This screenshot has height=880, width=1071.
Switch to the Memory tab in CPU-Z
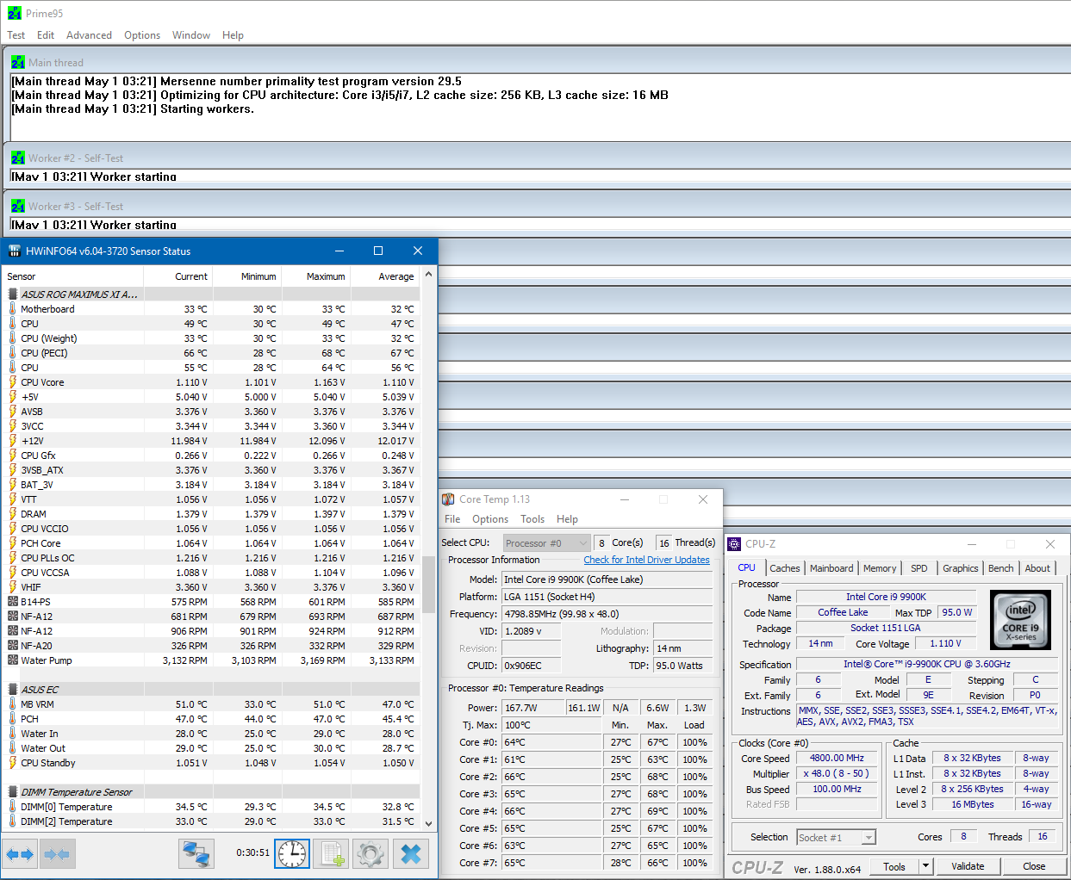pyautogui.click(x=879, y=568)
